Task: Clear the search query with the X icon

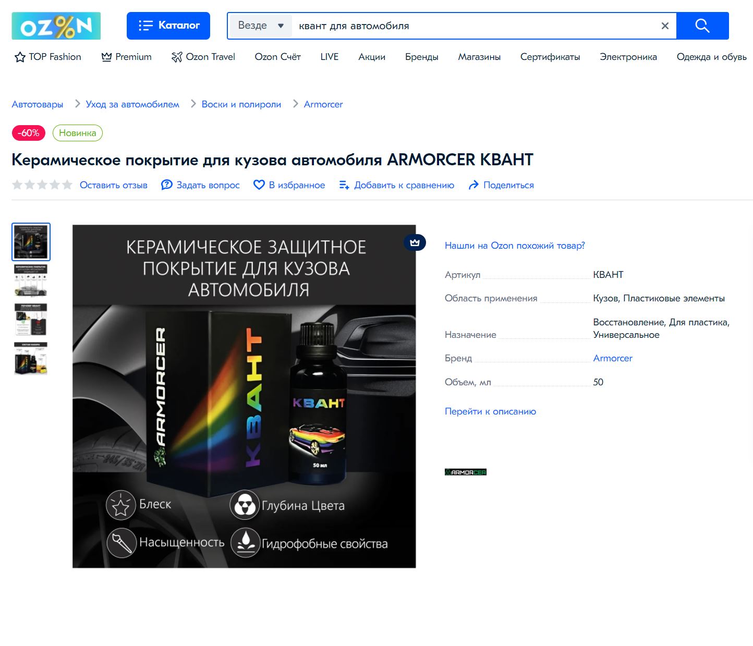Action: click(665, 26)
